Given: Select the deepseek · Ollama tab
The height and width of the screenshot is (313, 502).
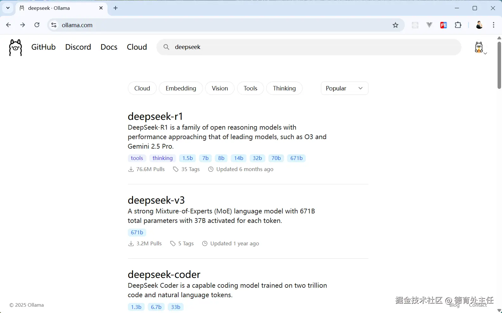Looking at the screenshot, I should (x=62, y=8).
